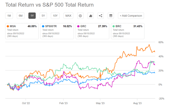Click the share icon button
Image resolution: width=176 pixels, height=108 pixels.
100,16
